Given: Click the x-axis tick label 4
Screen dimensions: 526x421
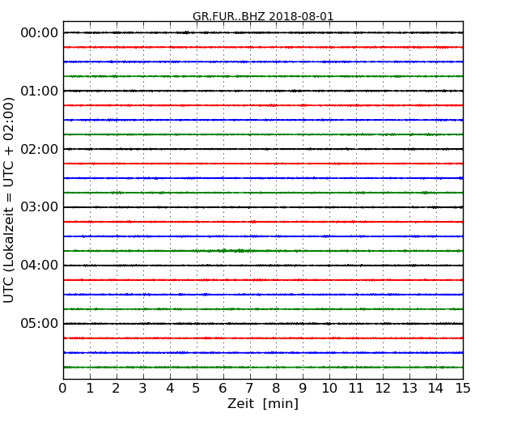Looking at the screenshot, I should pyautogui.click(x=170, y=388).
